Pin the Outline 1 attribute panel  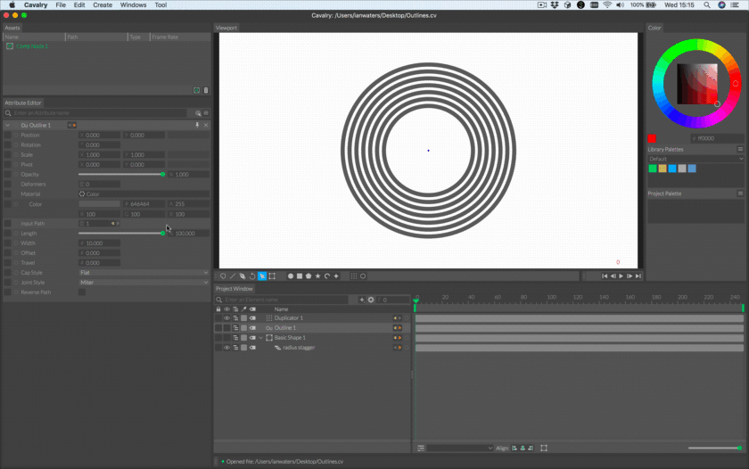[197, 125]
